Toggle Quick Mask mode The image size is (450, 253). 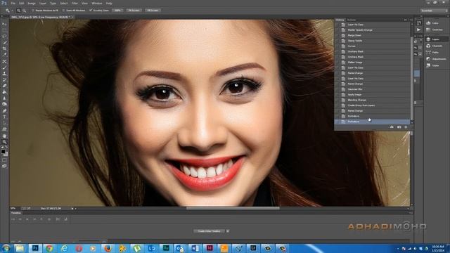[4, 160]
